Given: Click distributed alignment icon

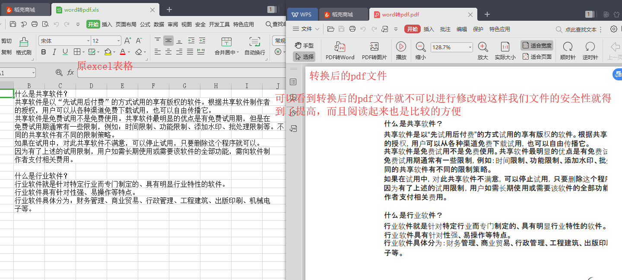Looking at the screenshot, I should coord(201,52).
